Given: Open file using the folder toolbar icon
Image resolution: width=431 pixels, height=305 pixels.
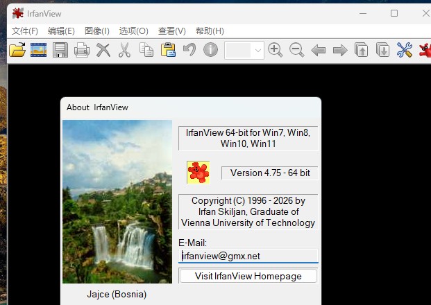Looking at the screenshot, I should point(17,50).
